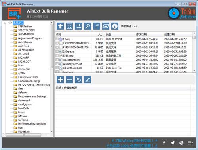
Task: Open the Facebook page icon
Action: click(164, 143)
